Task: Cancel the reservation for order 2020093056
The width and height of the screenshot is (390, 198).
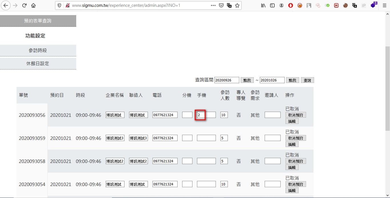Action: [x=296, y=115]
